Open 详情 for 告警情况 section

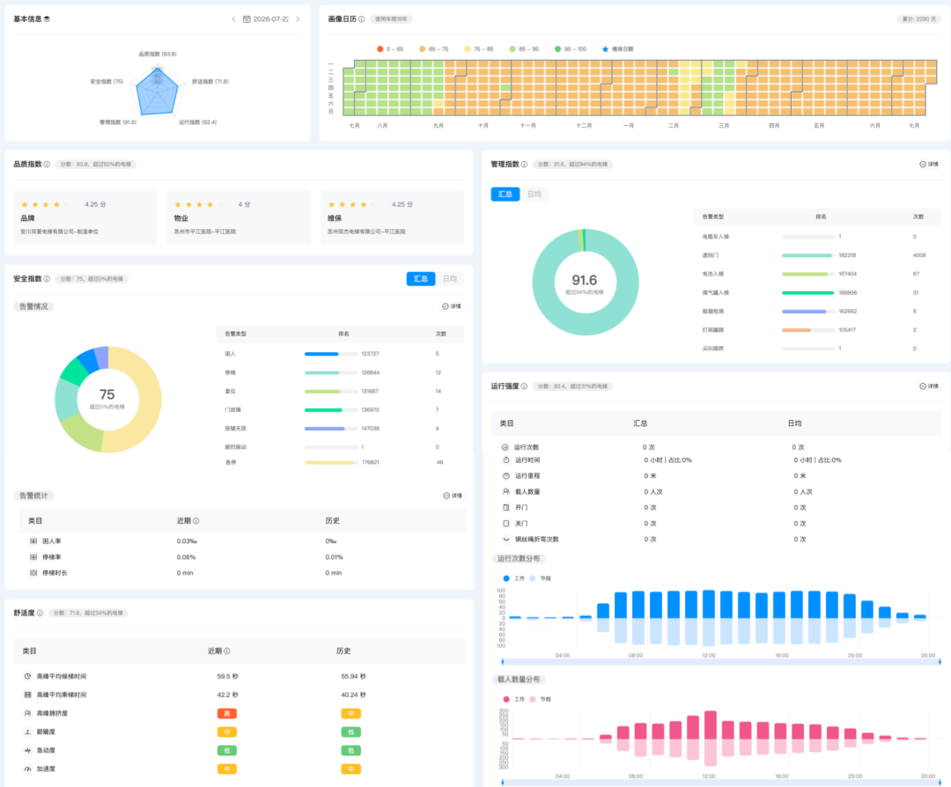452,306
